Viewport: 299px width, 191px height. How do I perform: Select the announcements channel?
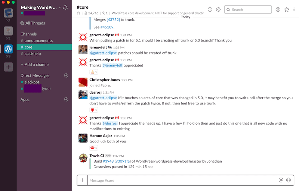tap(38, 41)
